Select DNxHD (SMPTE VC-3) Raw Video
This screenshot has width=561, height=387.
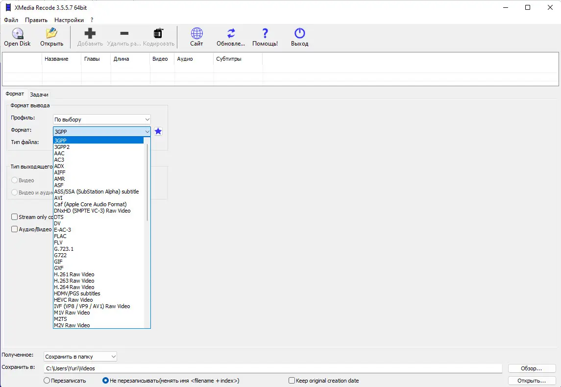98,211
